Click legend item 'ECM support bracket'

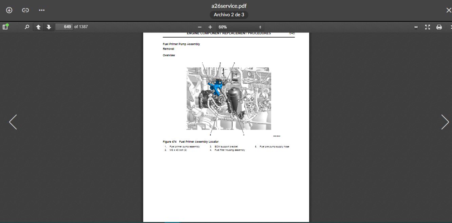226,147
